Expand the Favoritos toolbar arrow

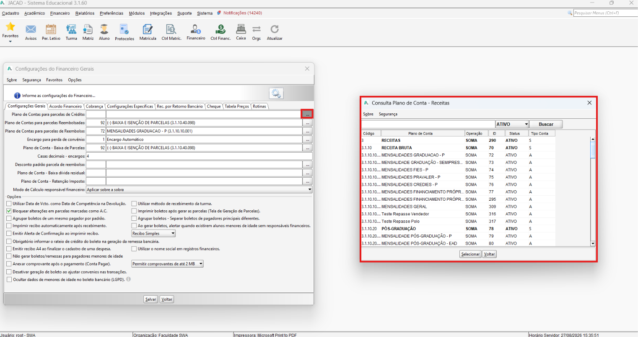click(x=10, y=41)
